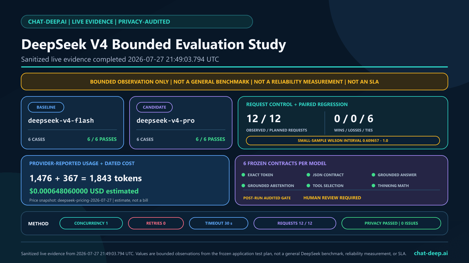469x263 pixels.
Task: Click the 6 FROZEN CONTRACTS PER MODEL heading
Action: tap(285, 163)
